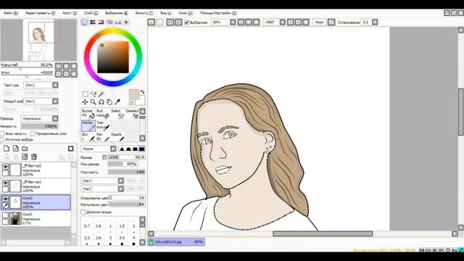The image size is (464, 261).
Task: Open the brush texture [Нет] dropdown
Action: tap(102, 188)
